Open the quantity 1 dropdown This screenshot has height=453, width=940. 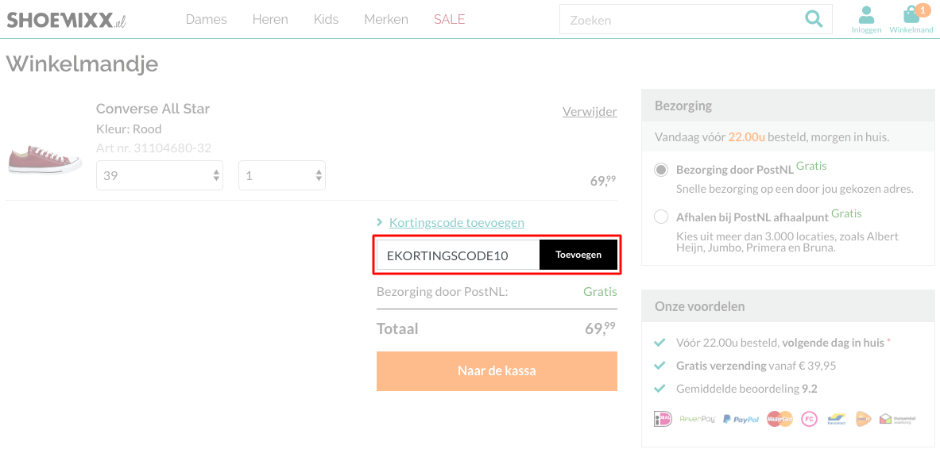click(x=282, y=175)
